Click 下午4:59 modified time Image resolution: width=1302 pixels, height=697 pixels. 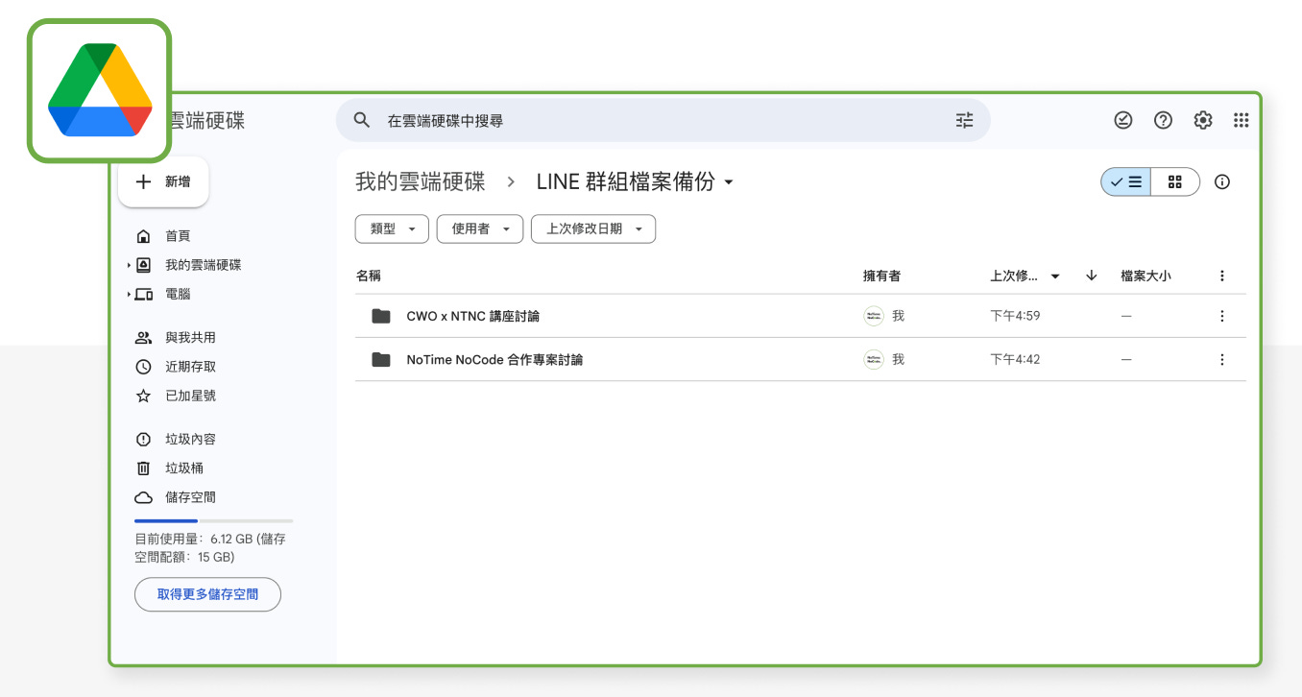coord(1015,316)
